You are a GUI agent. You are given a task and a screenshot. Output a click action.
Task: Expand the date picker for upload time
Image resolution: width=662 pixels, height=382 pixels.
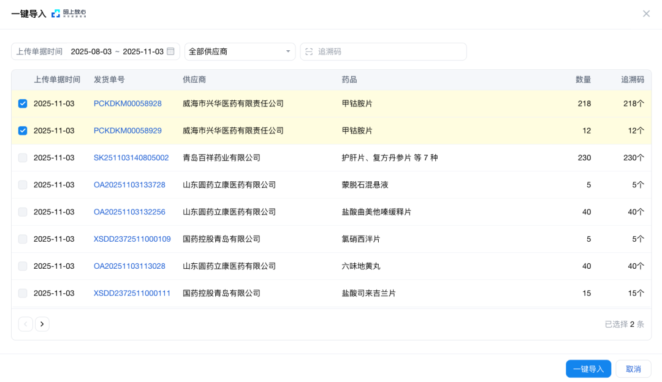point(120,51)
